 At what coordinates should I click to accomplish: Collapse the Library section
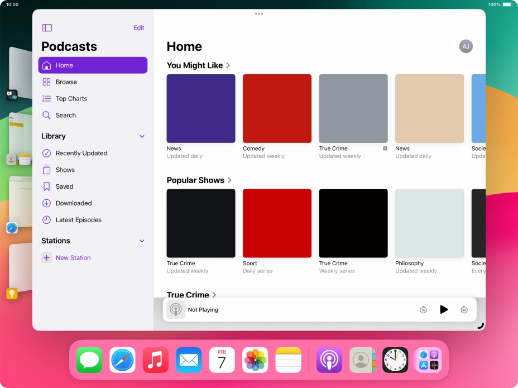pos(142,136)
